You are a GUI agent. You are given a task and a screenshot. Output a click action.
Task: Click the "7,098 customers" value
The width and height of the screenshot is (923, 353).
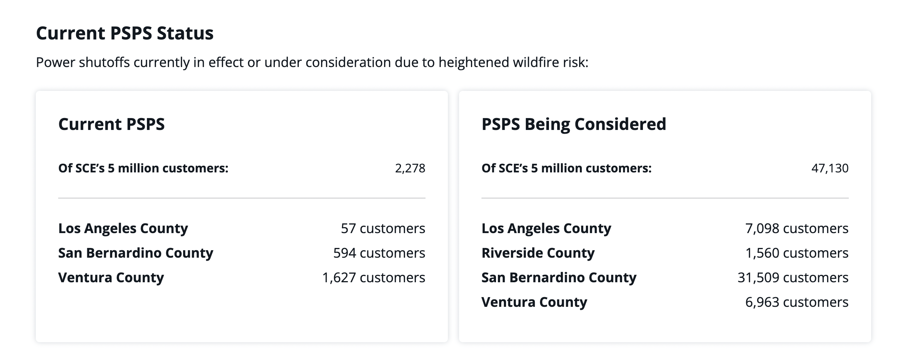tap(797, 228)
